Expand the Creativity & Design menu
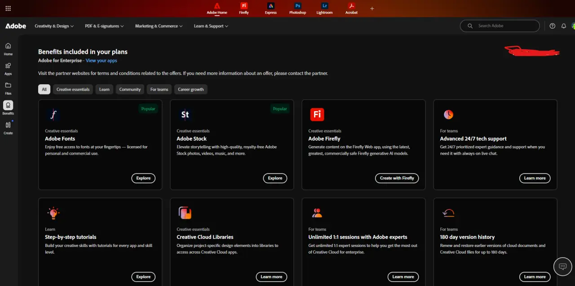The width and height of the screenshot is (575, 286). pos(54,26)
